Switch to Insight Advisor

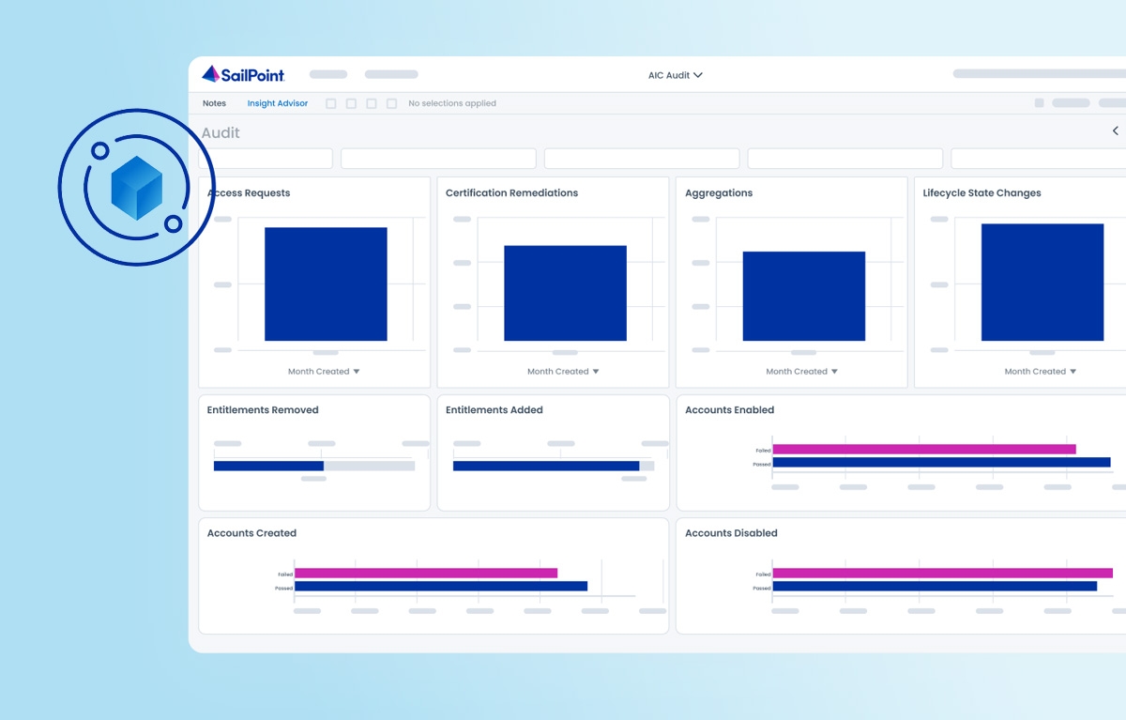coord(278,103)
